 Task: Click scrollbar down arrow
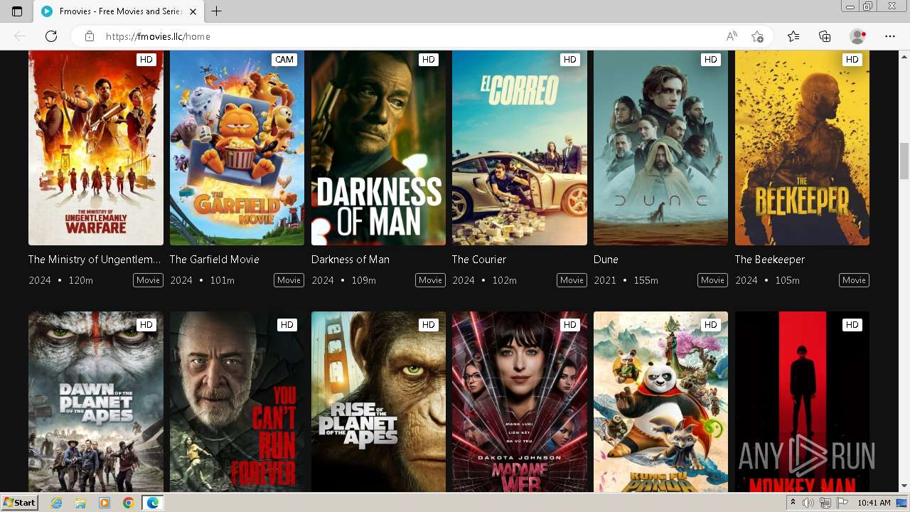click(x=904, y=486)
